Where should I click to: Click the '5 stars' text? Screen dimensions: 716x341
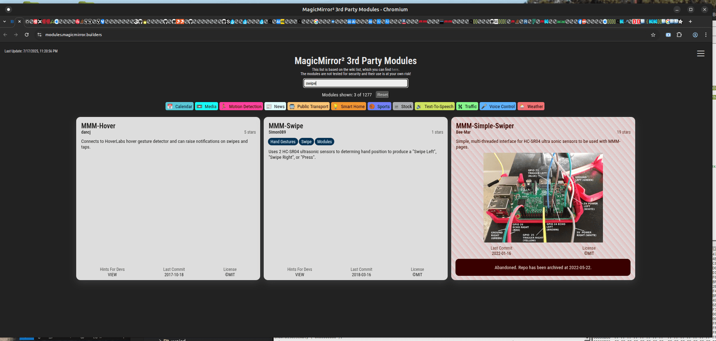click(250, 132)
